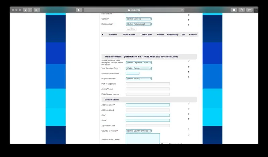Click help icon next to Purpose of Visit

tap(189, 77)
